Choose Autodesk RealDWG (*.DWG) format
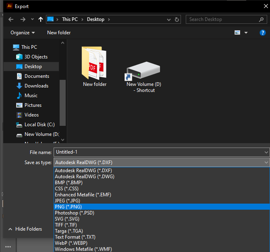Screen dimensions: 270x252 (x=162, y=177)
